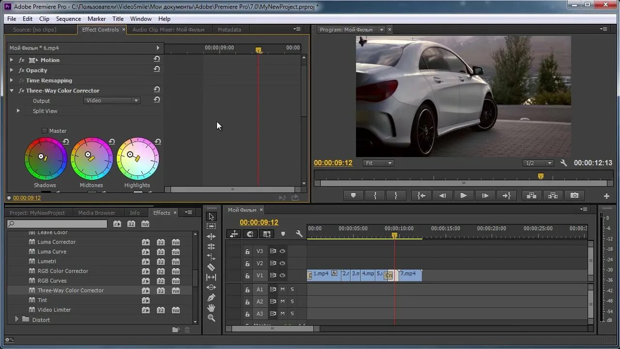Open the Sequence menu
The height and width of the screenshot is (349, 620).
68,18
